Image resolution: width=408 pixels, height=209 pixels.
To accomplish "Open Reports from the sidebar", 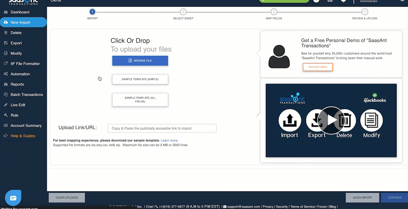I will pyautogui.click(x=23, y=84).
